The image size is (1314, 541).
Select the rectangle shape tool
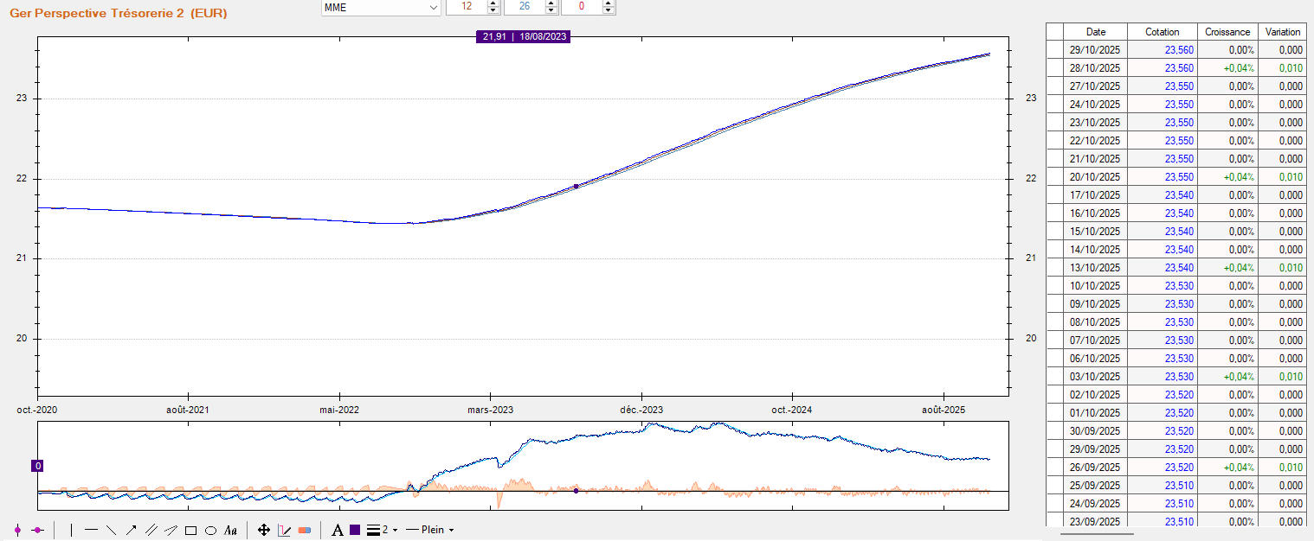pyautogui.click(x=190, y=530)
